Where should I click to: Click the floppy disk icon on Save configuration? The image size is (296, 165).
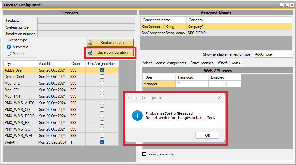pos(90,52)
